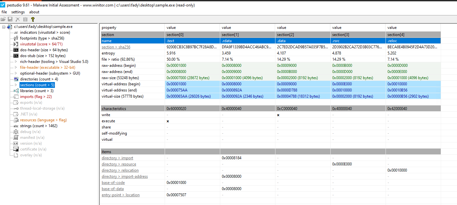Click the pestudio checkmark app icon in title bar
457x205 pixels.
coord(3,5)
